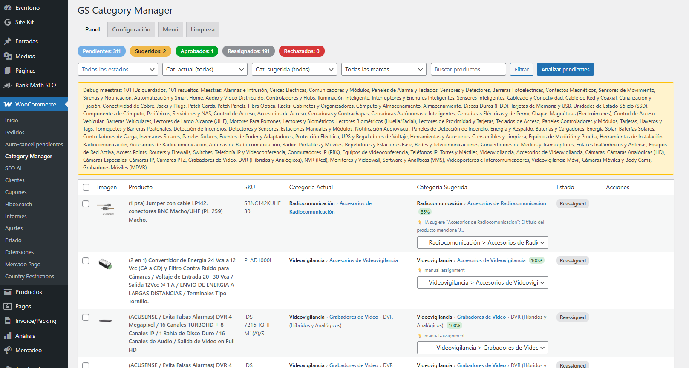Open Site Kit from the Google icon
The image size is (689, 368).
(8, 22)
